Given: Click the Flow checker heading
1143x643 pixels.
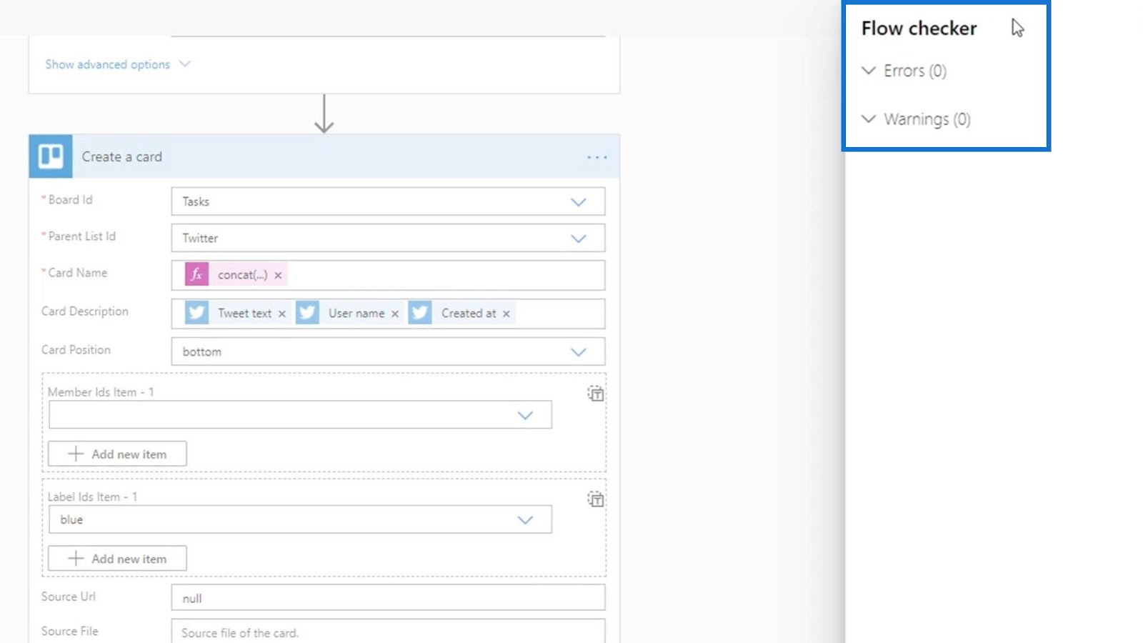Looking at the screenshot, I should tap(919, 29).
